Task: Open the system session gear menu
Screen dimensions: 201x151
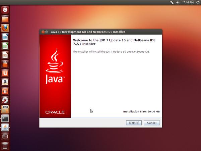Action: (198, 2)
